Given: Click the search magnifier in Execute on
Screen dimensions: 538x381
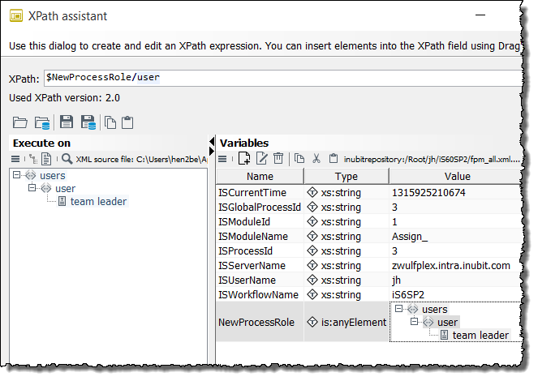Looking at the screenshot, I should pos(67,159).
